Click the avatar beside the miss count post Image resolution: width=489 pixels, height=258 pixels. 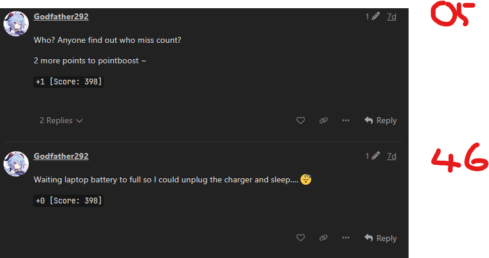click(x=16, y=23)
